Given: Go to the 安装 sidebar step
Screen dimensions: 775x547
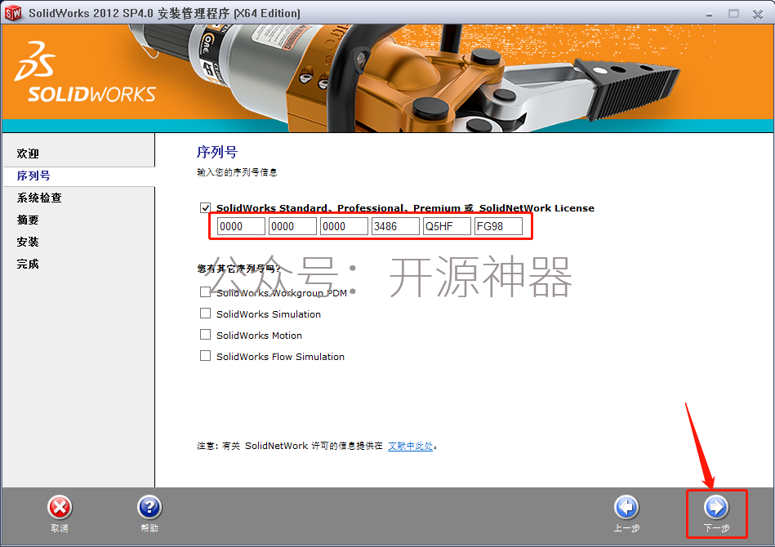Looking at the screenshot, I should [x=28, y=242].
